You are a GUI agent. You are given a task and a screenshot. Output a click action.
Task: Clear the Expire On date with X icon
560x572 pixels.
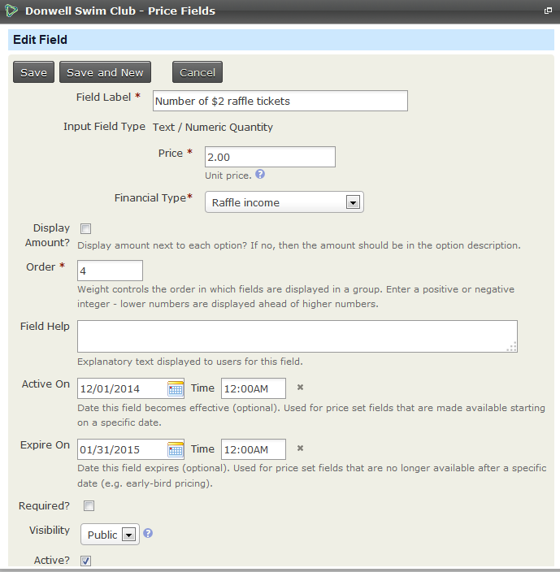[x=300, y=448]
